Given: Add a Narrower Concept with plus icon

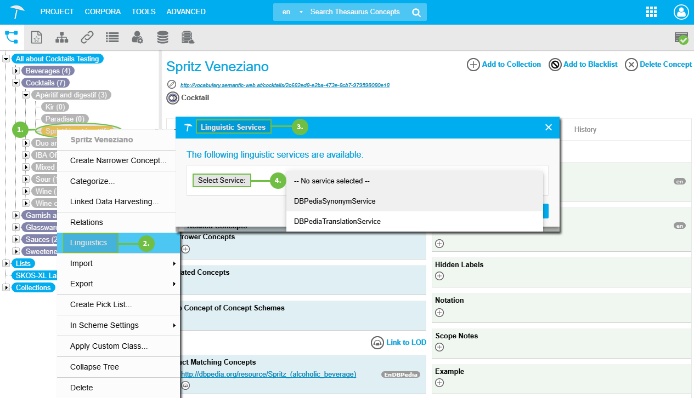Looking at the screenshot, I should pos(185,249).
